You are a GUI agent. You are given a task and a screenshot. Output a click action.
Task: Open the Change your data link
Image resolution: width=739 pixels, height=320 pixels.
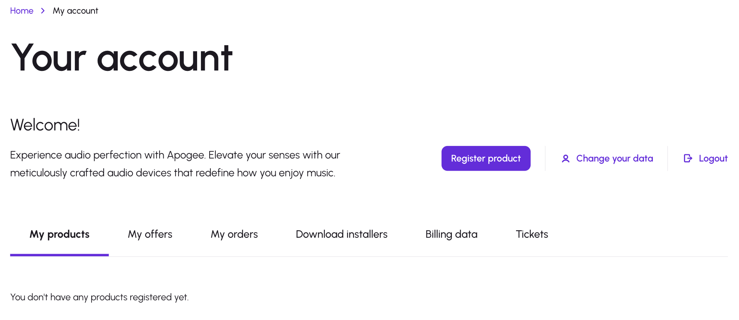tap(614, 158)
